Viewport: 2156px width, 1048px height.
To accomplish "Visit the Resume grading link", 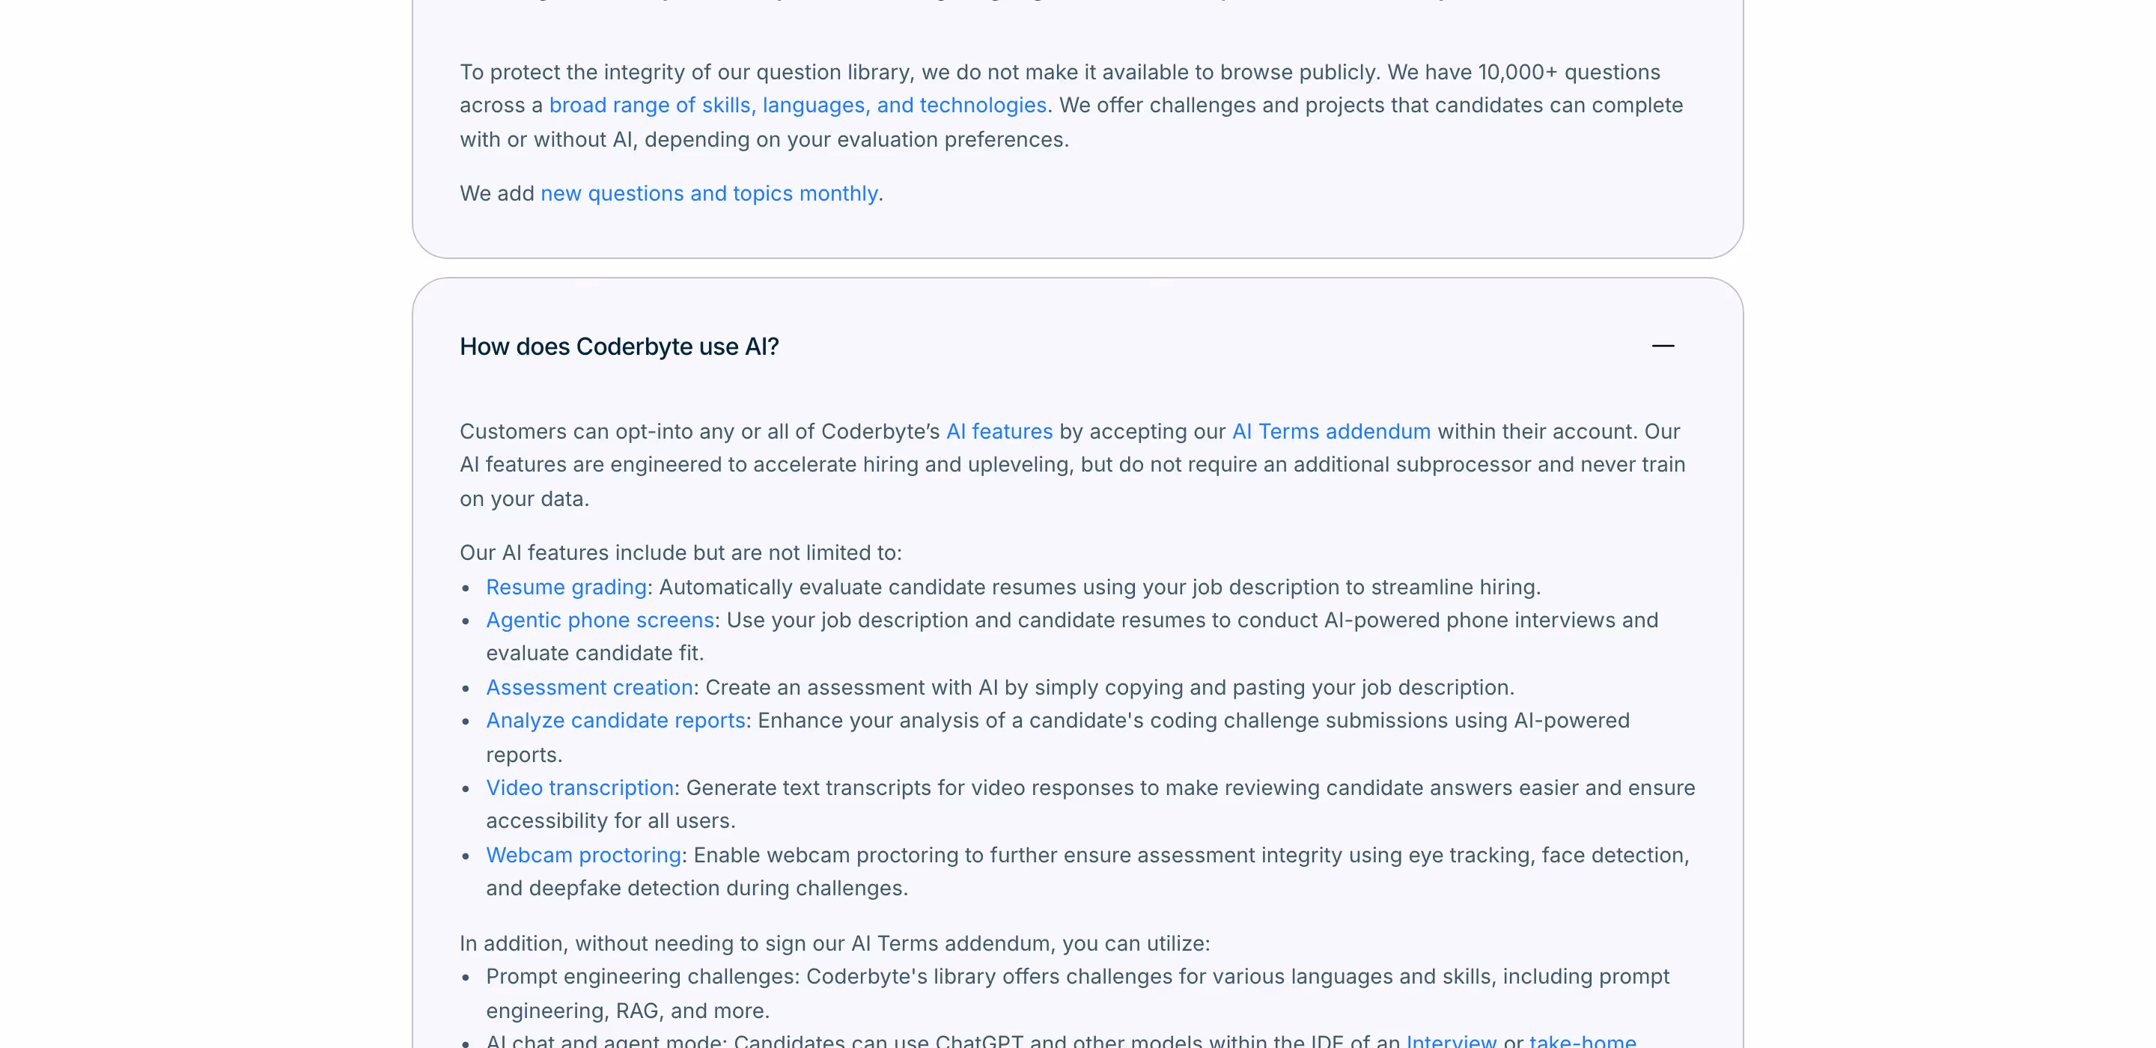I will coord(566,587).
